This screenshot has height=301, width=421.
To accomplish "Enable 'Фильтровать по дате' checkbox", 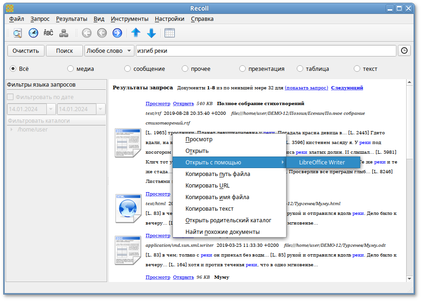I will click(11, 97).
